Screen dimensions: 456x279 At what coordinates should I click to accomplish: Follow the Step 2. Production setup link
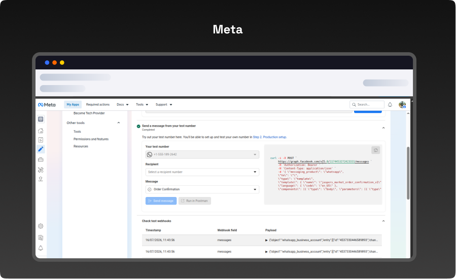click(269, 137)
